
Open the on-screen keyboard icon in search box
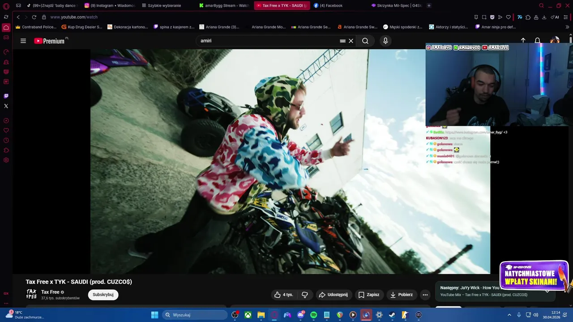pyautogui.click(x=342, y=41)
